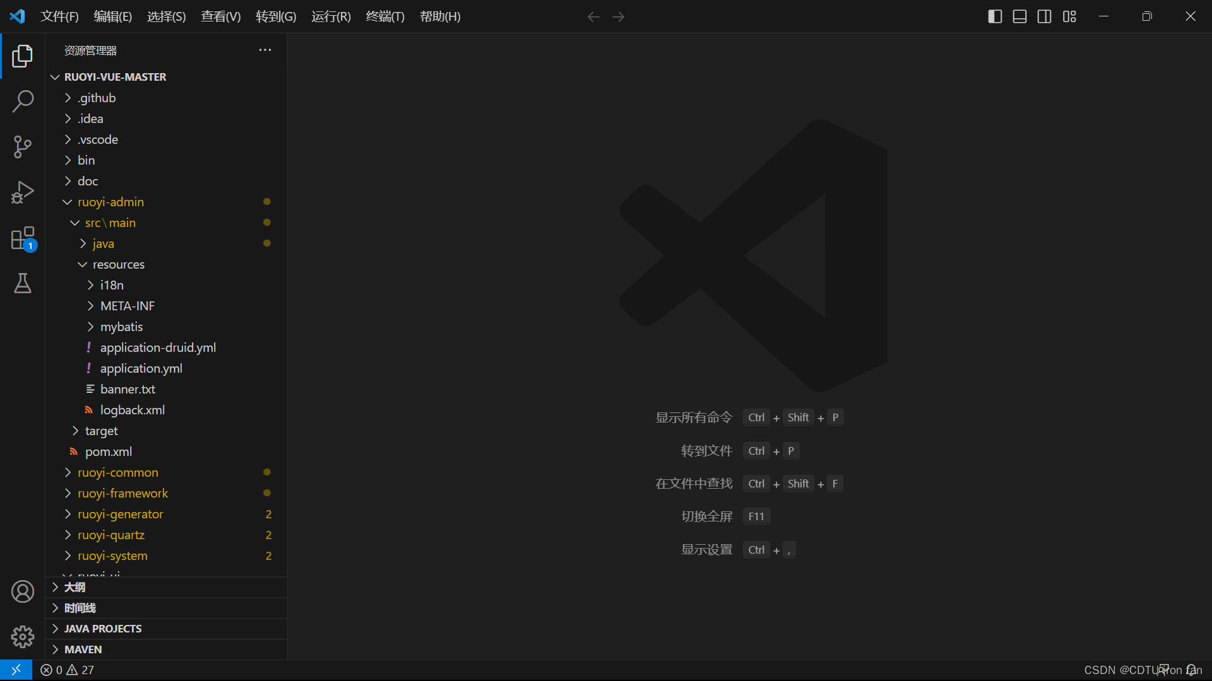Open the Source Control view
Viewport: 1212px width, 681px height.
[x=23, y=147]
